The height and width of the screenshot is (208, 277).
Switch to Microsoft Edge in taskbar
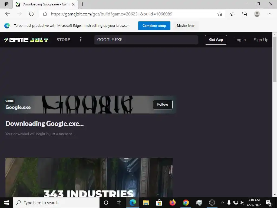tap(133, 203)
